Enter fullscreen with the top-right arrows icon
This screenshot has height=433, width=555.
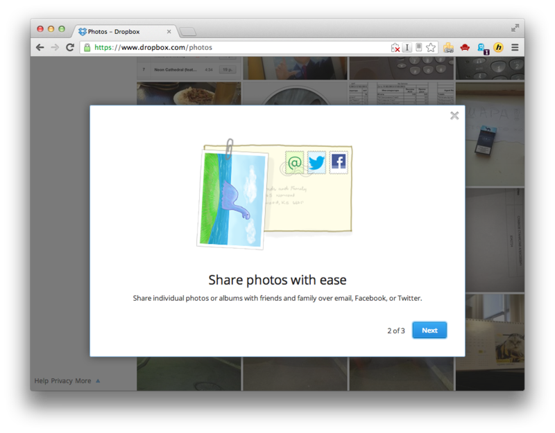click(x=515, y=28)
